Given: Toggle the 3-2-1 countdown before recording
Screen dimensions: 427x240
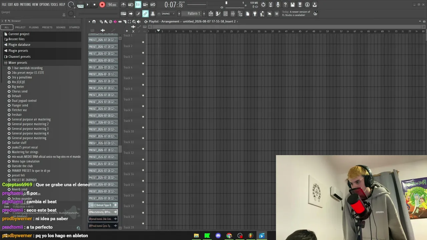Looking at the screenshot, I should [138, 5].
